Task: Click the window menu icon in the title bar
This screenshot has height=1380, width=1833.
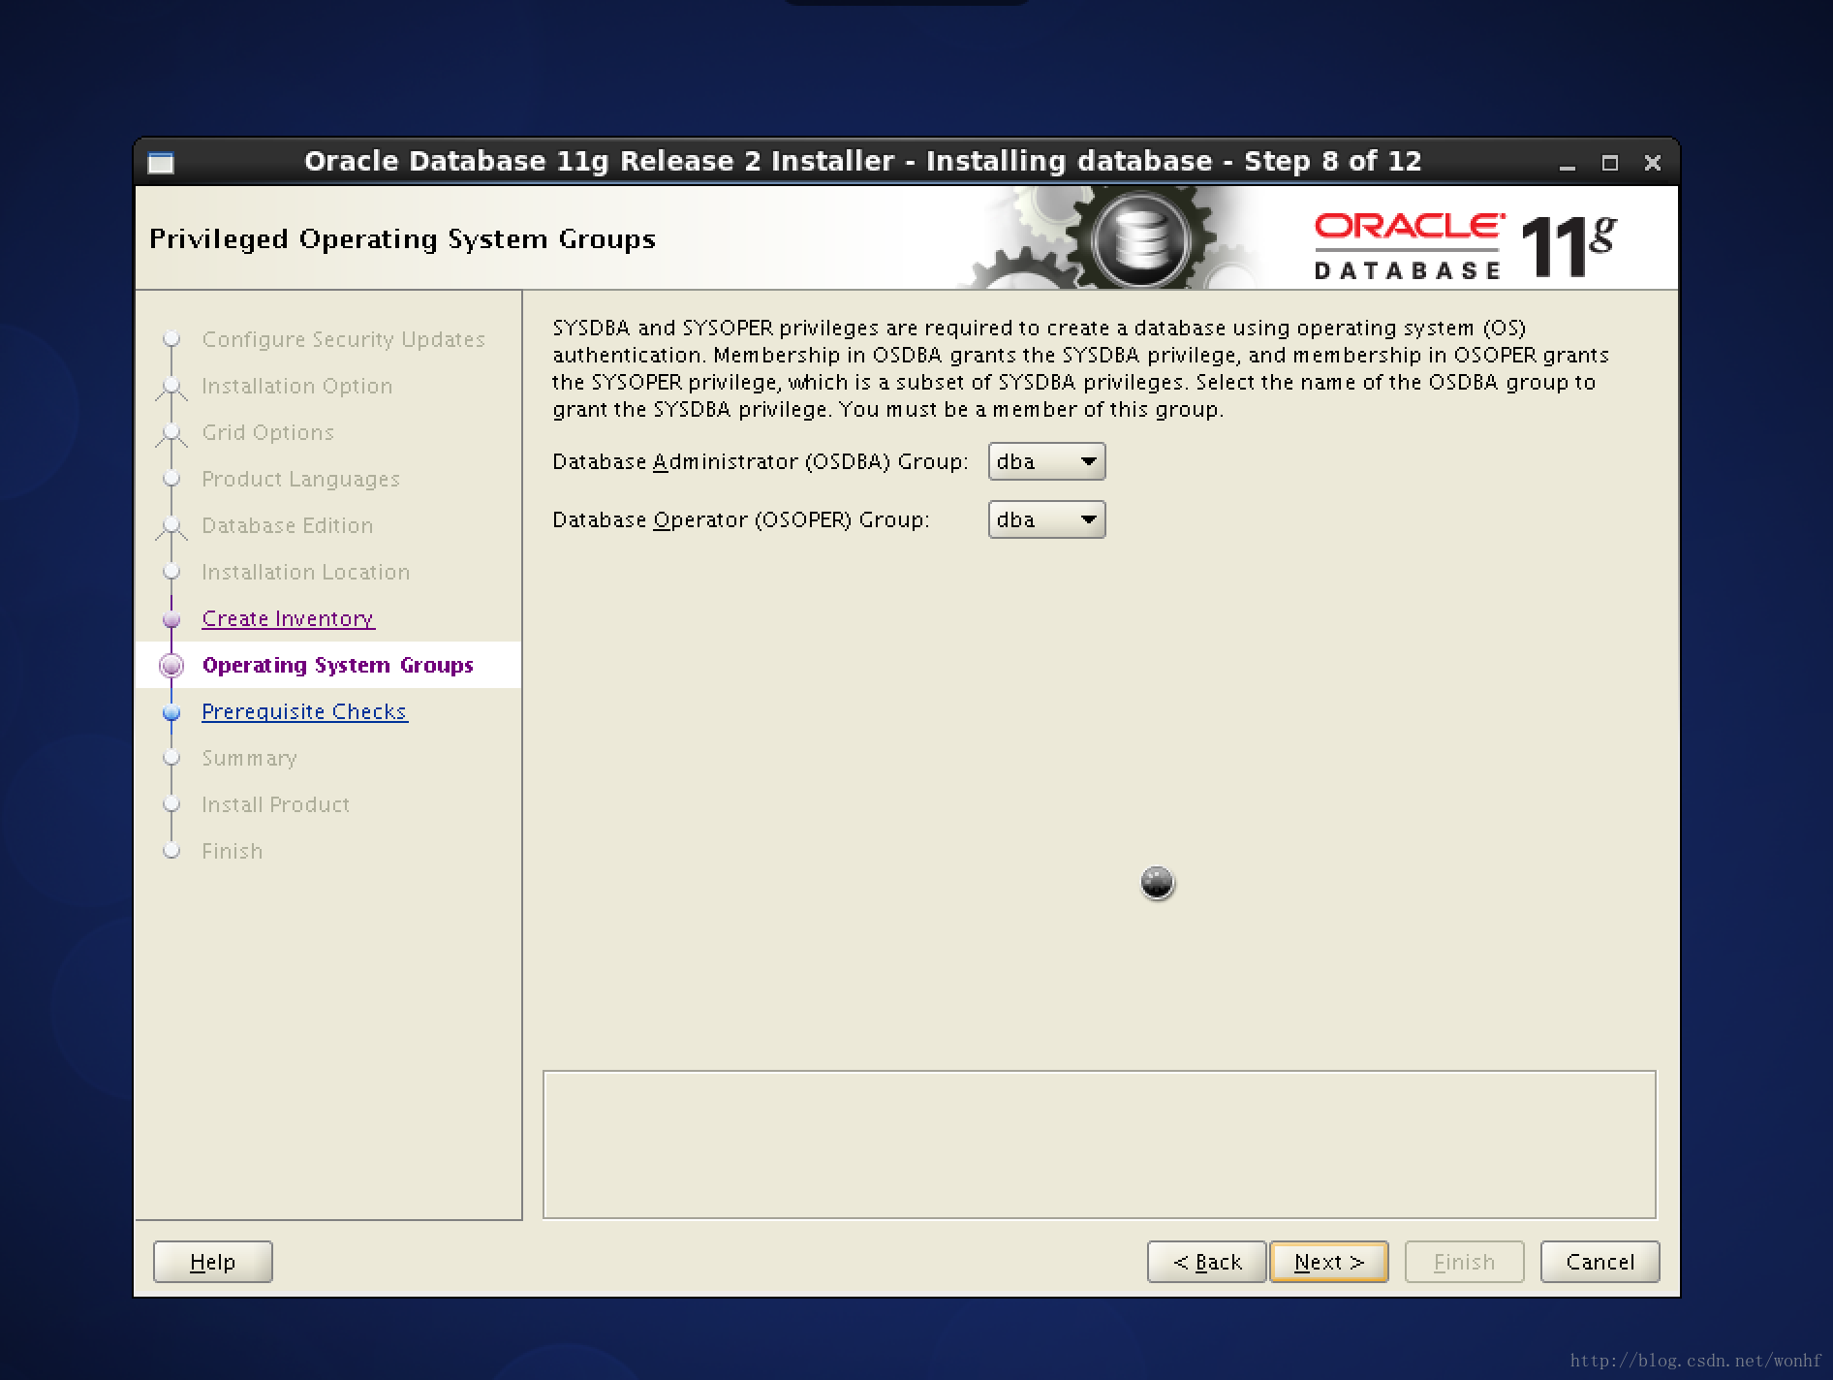Action: pyautogui.click(x=161, y=163)
